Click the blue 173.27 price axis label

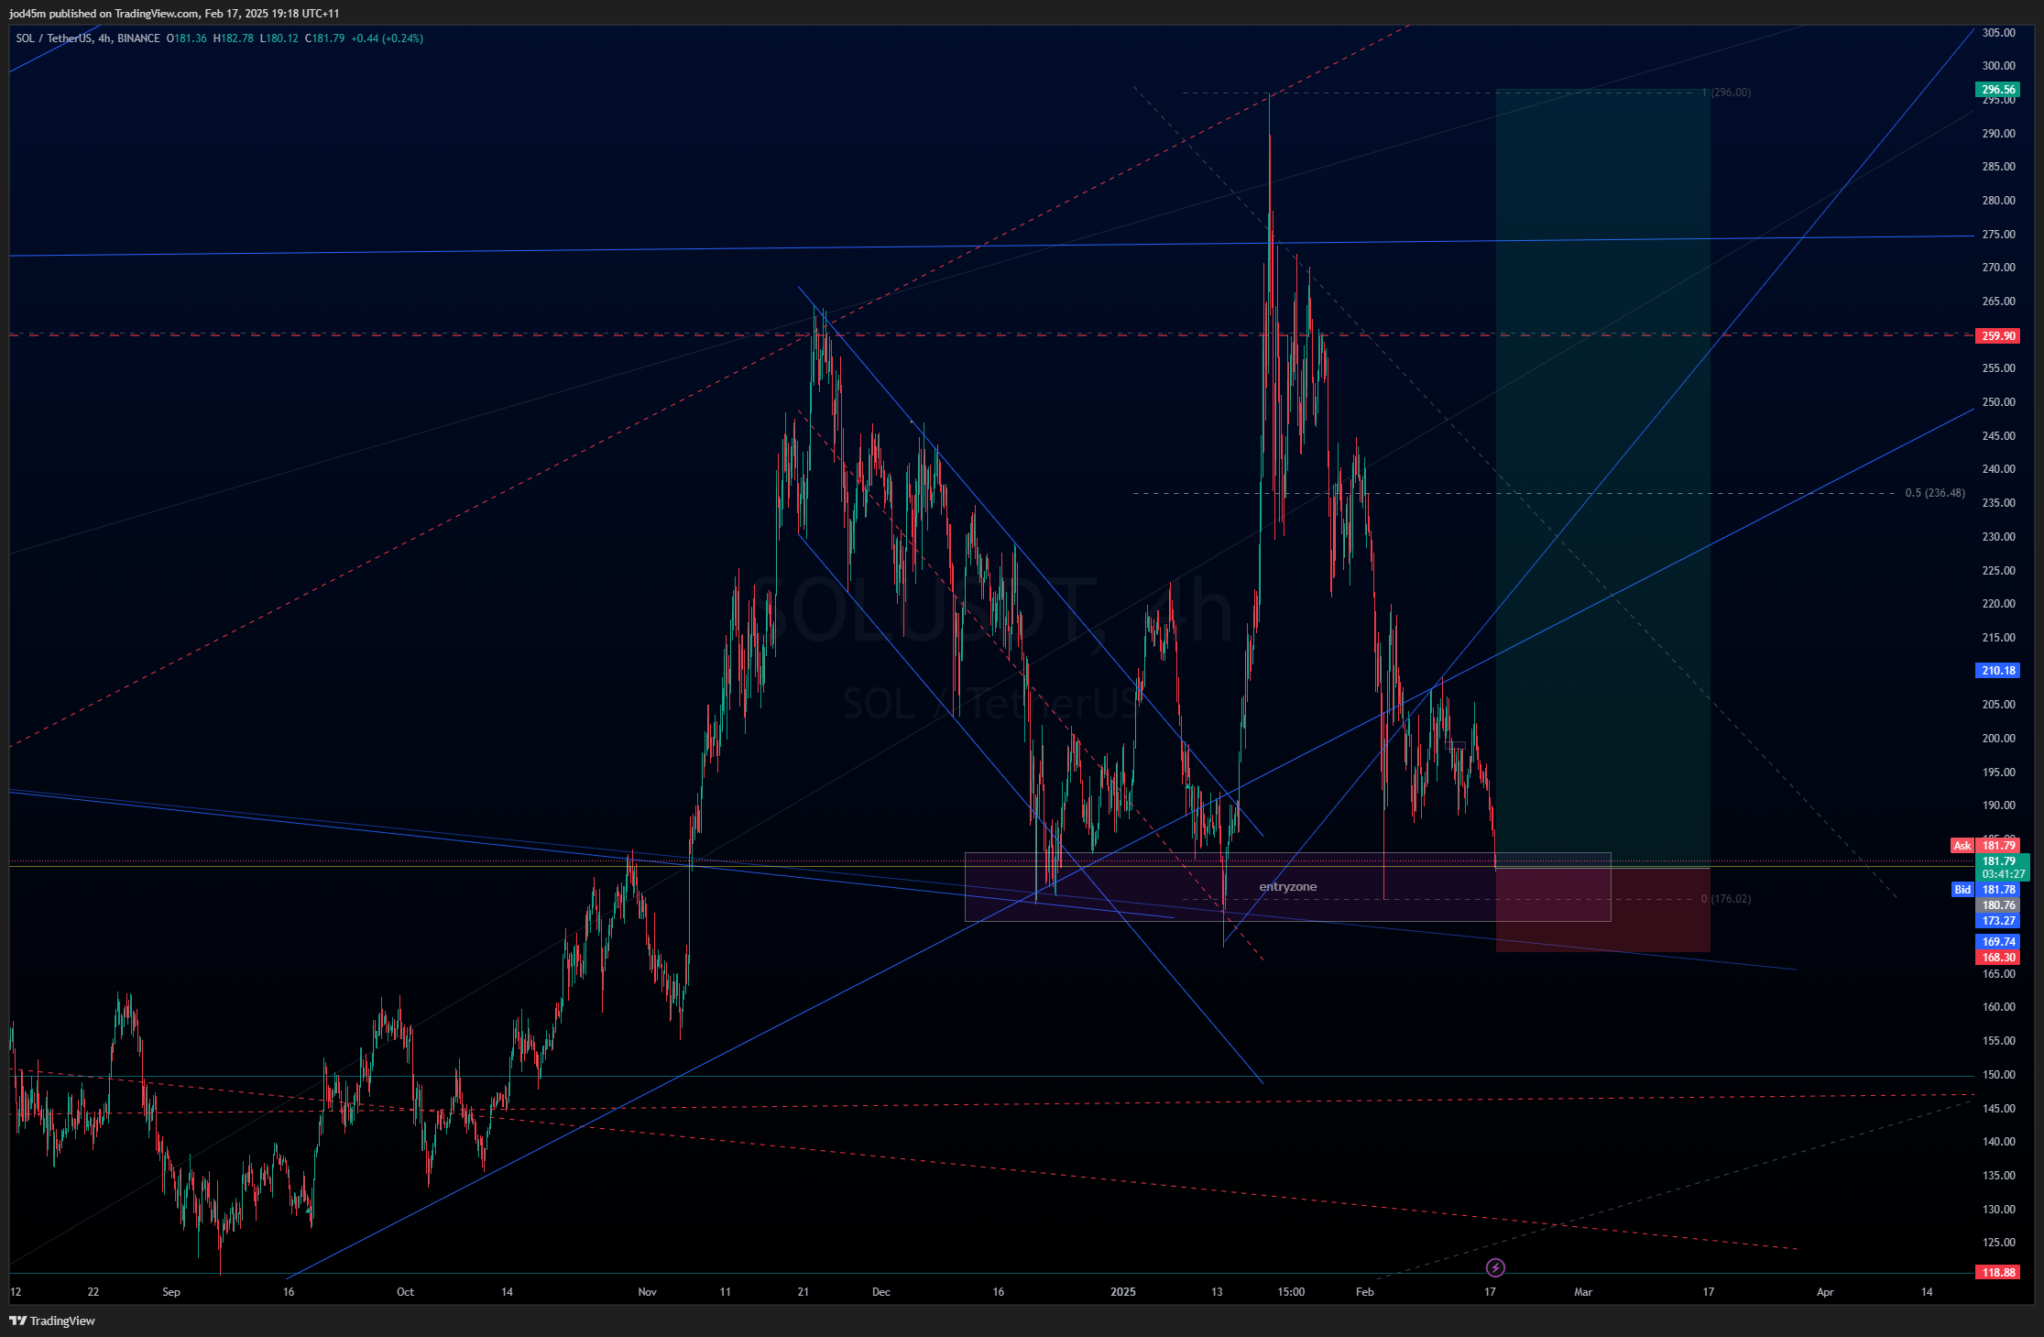pyautogui.click(x=1998, y=921)
